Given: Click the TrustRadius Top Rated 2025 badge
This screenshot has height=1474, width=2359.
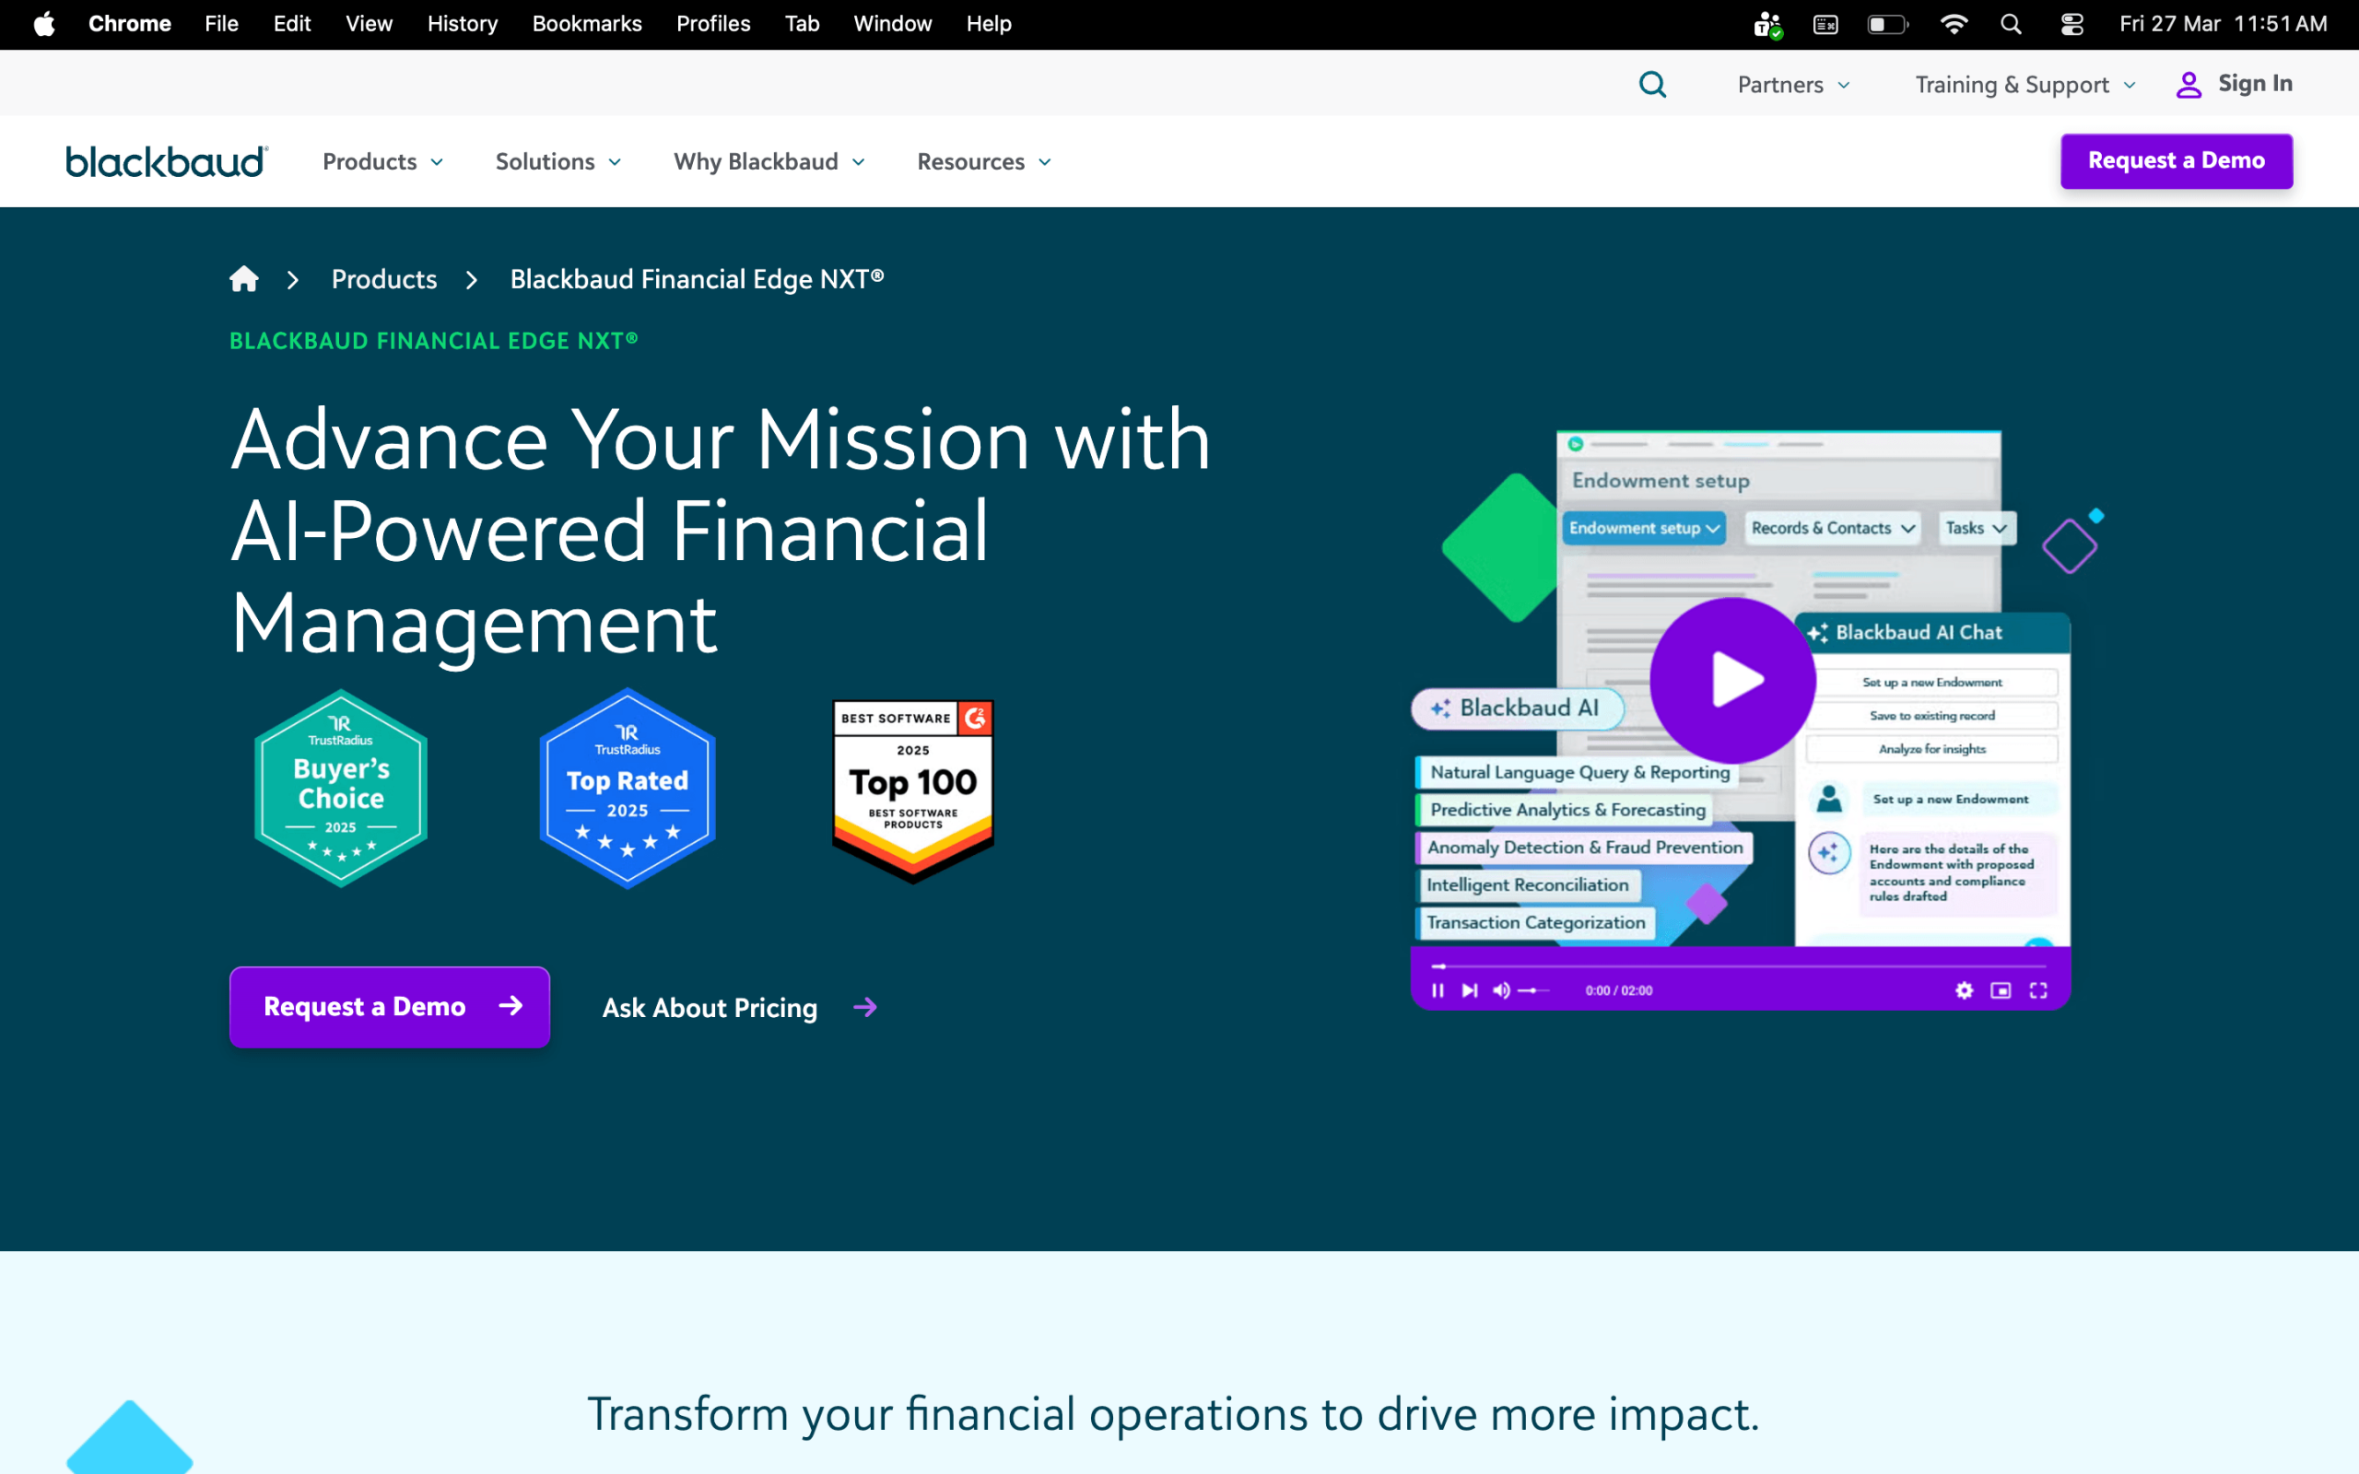Looking at the screenshot, I should coord(628,788).
